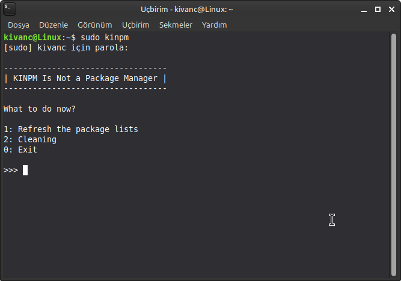Click the KINPM banner title text
This screenshot has height=281, width=401.
[x=85, y=78]
